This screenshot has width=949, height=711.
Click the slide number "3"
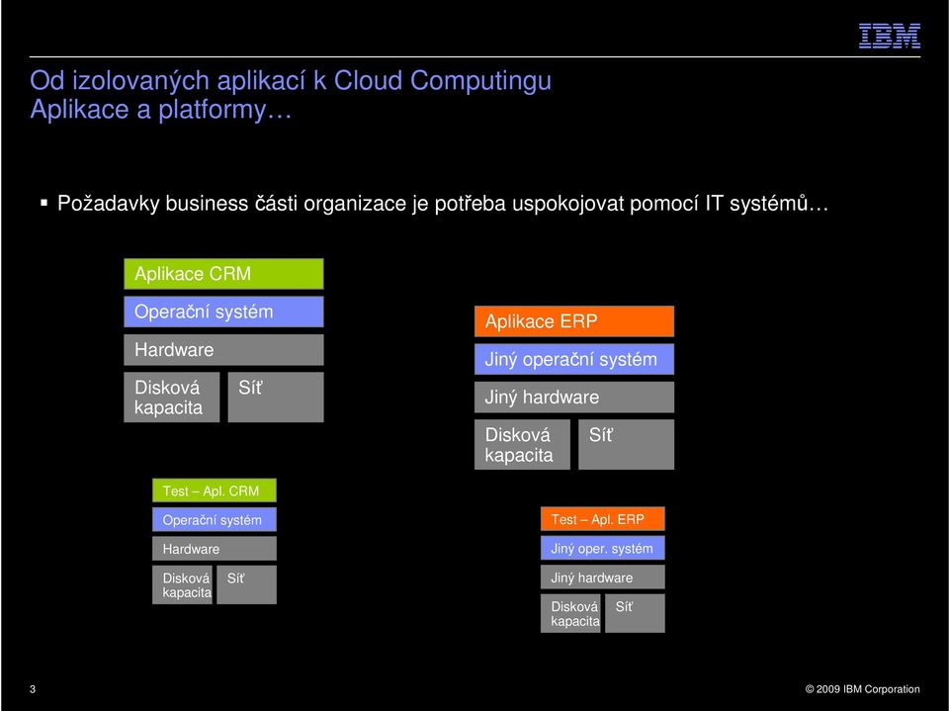click(x=33, y=689)
